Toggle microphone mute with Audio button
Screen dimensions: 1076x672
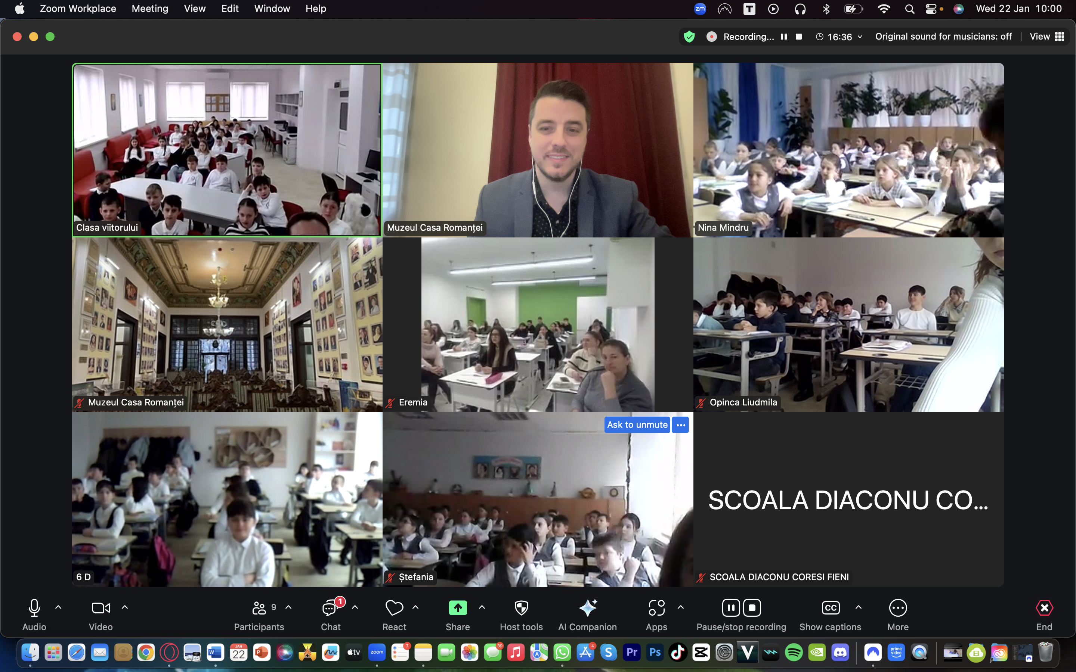tap(34, 608)
